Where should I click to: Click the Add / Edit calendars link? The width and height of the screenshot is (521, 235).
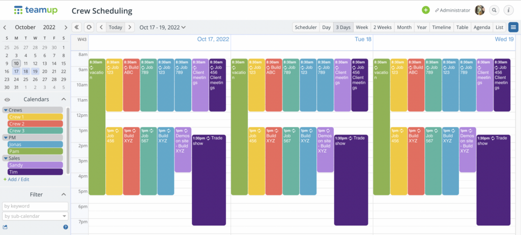coord(16,179)
